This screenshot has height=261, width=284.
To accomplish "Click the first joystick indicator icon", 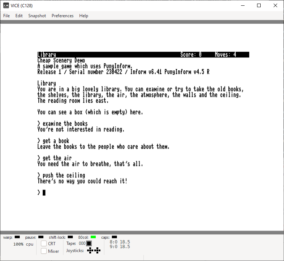I will tap(90, 251).
